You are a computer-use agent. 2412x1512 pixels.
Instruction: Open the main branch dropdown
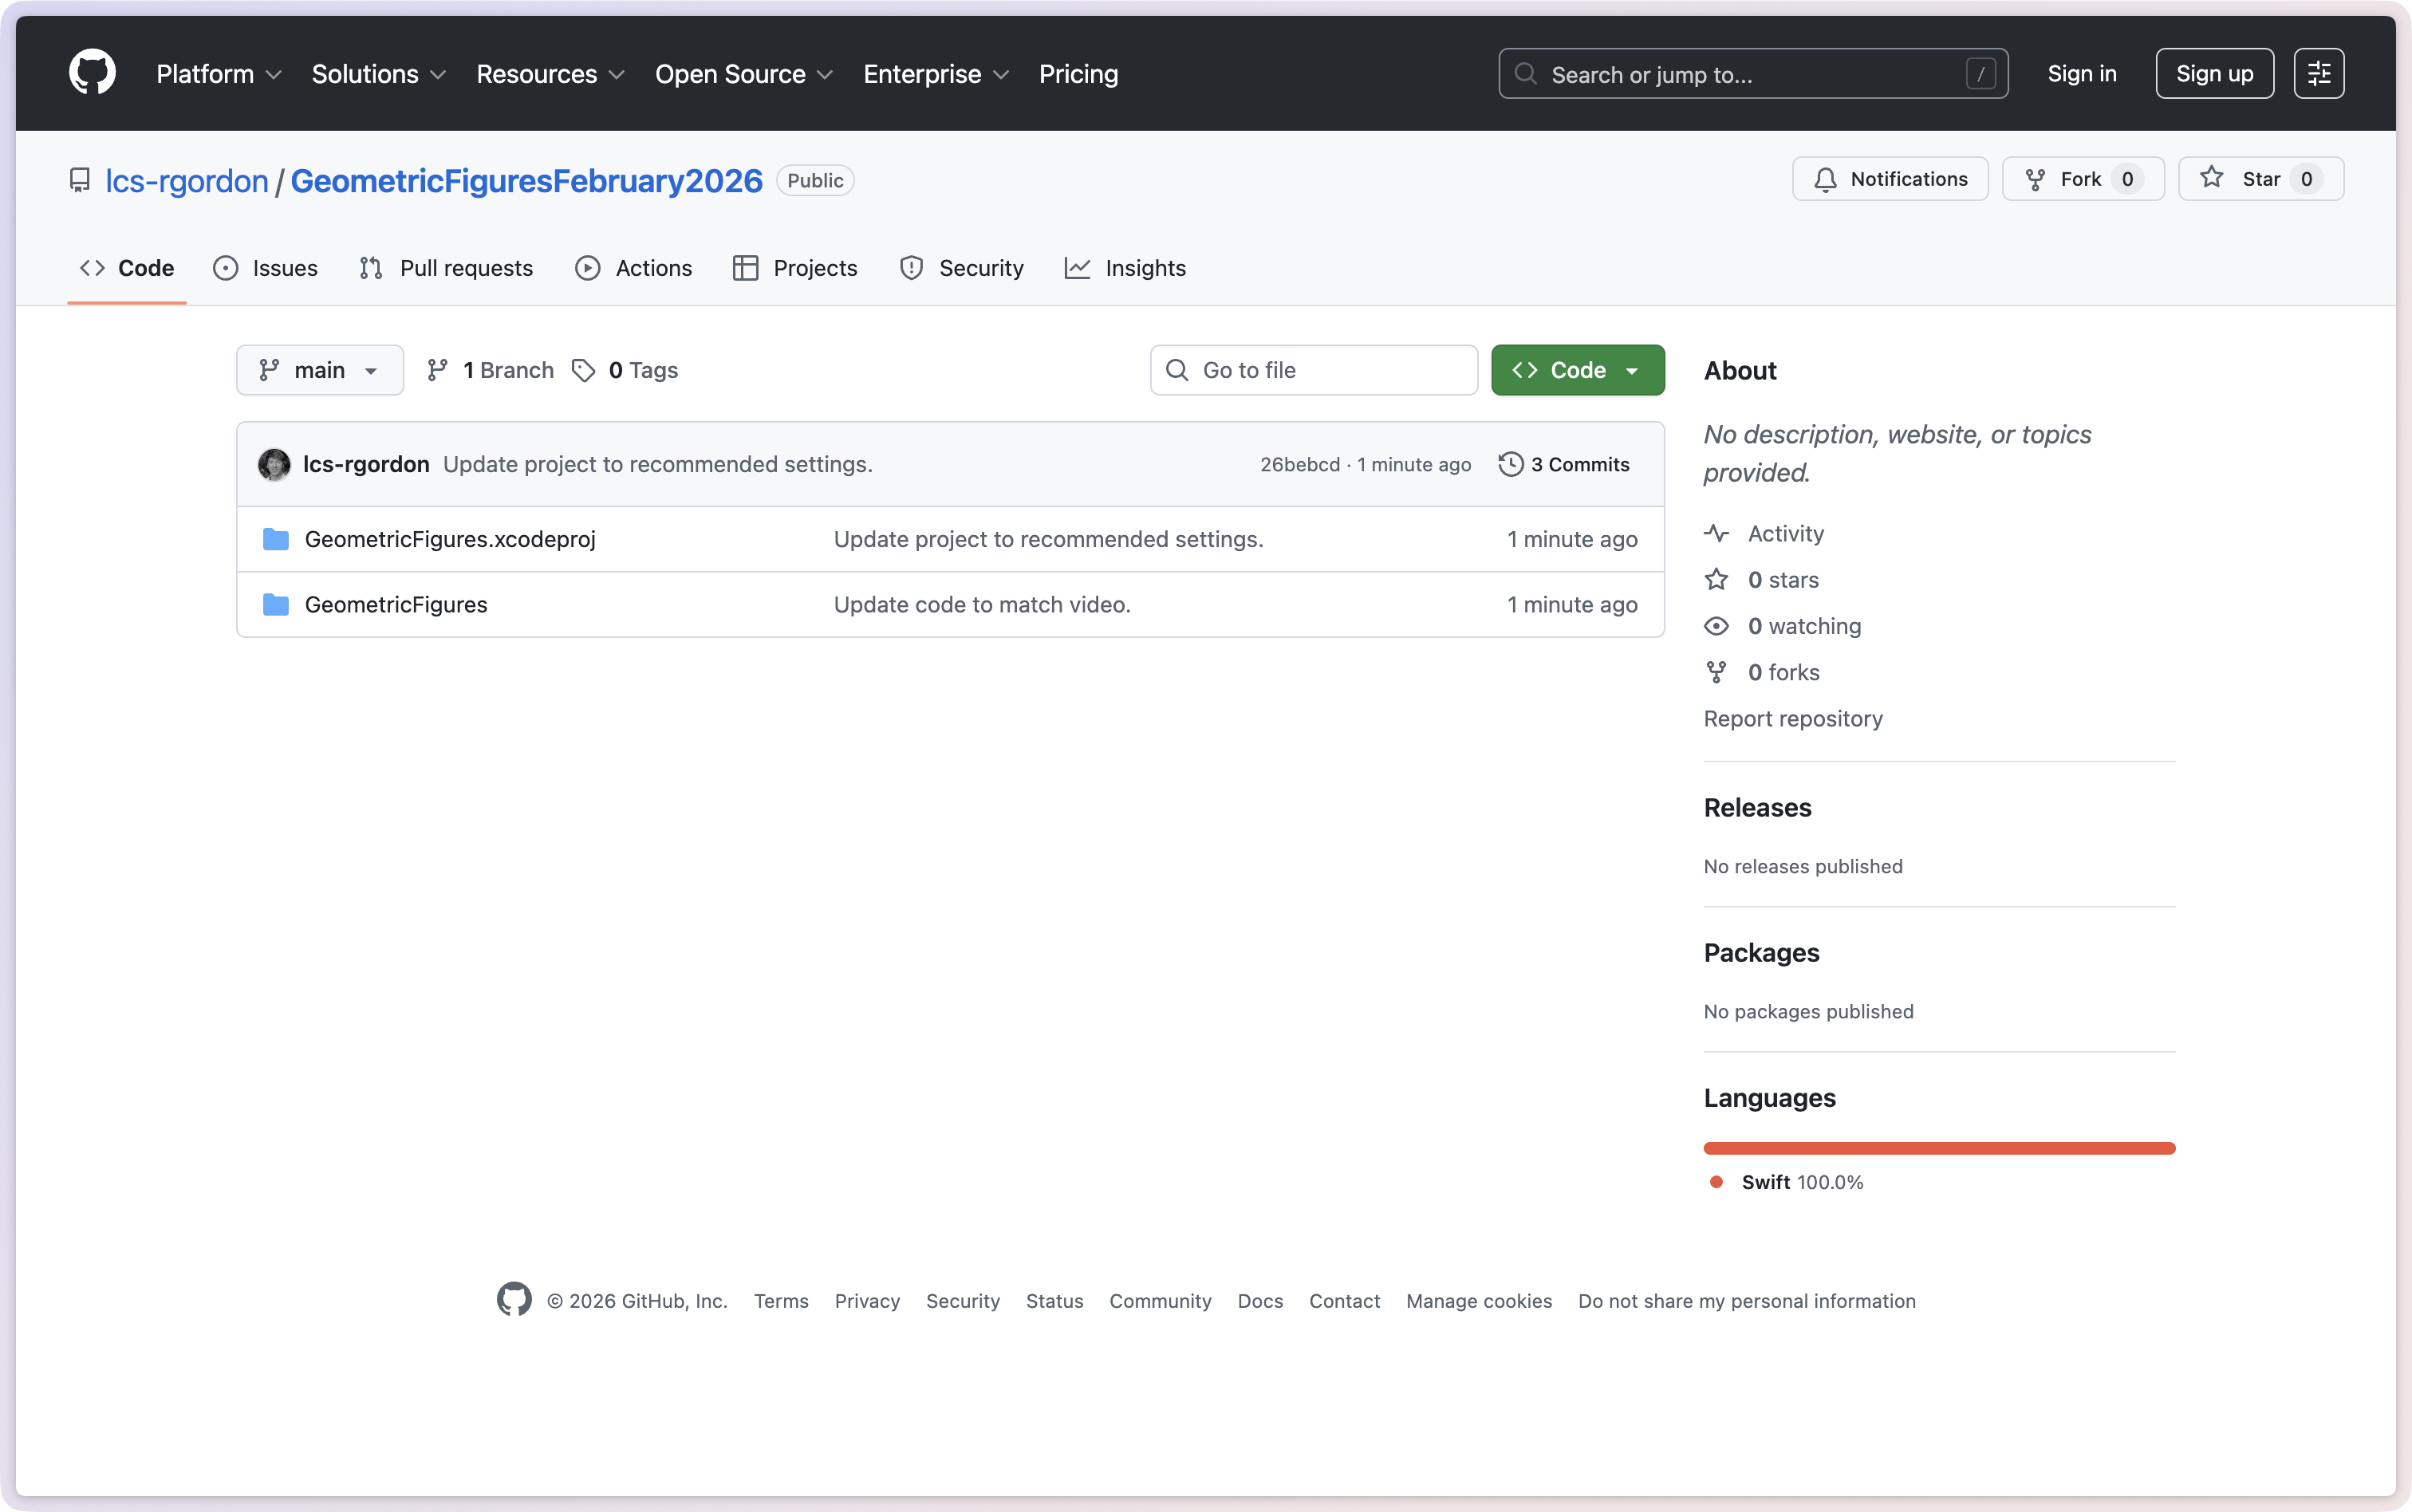[320, 370]
